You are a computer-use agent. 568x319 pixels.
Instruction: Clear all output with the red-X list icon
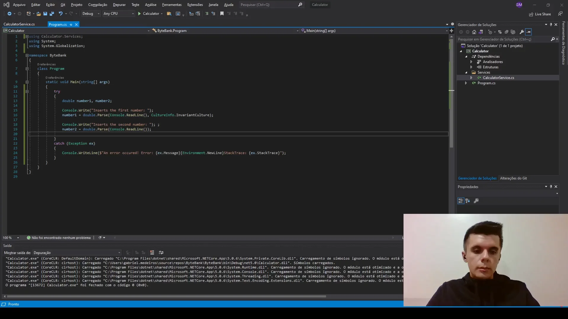pos(152,253)
